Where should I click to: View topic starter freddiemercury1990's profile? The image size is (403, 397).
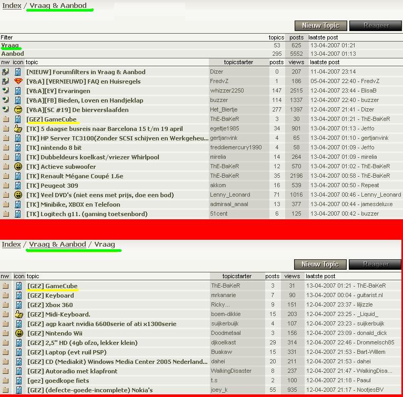click(x=236, y=147)
